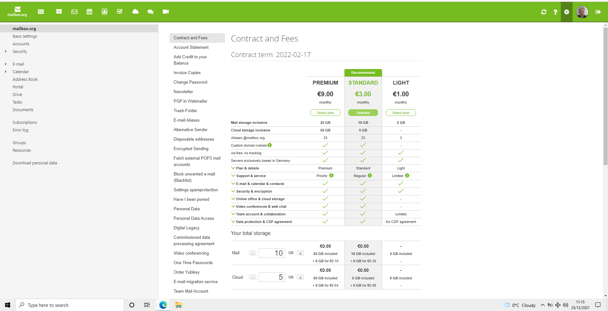The width and height of the screenshot is (608, 311).
Task: Open Order Yubikey menu item
Action: coord(187,272)
